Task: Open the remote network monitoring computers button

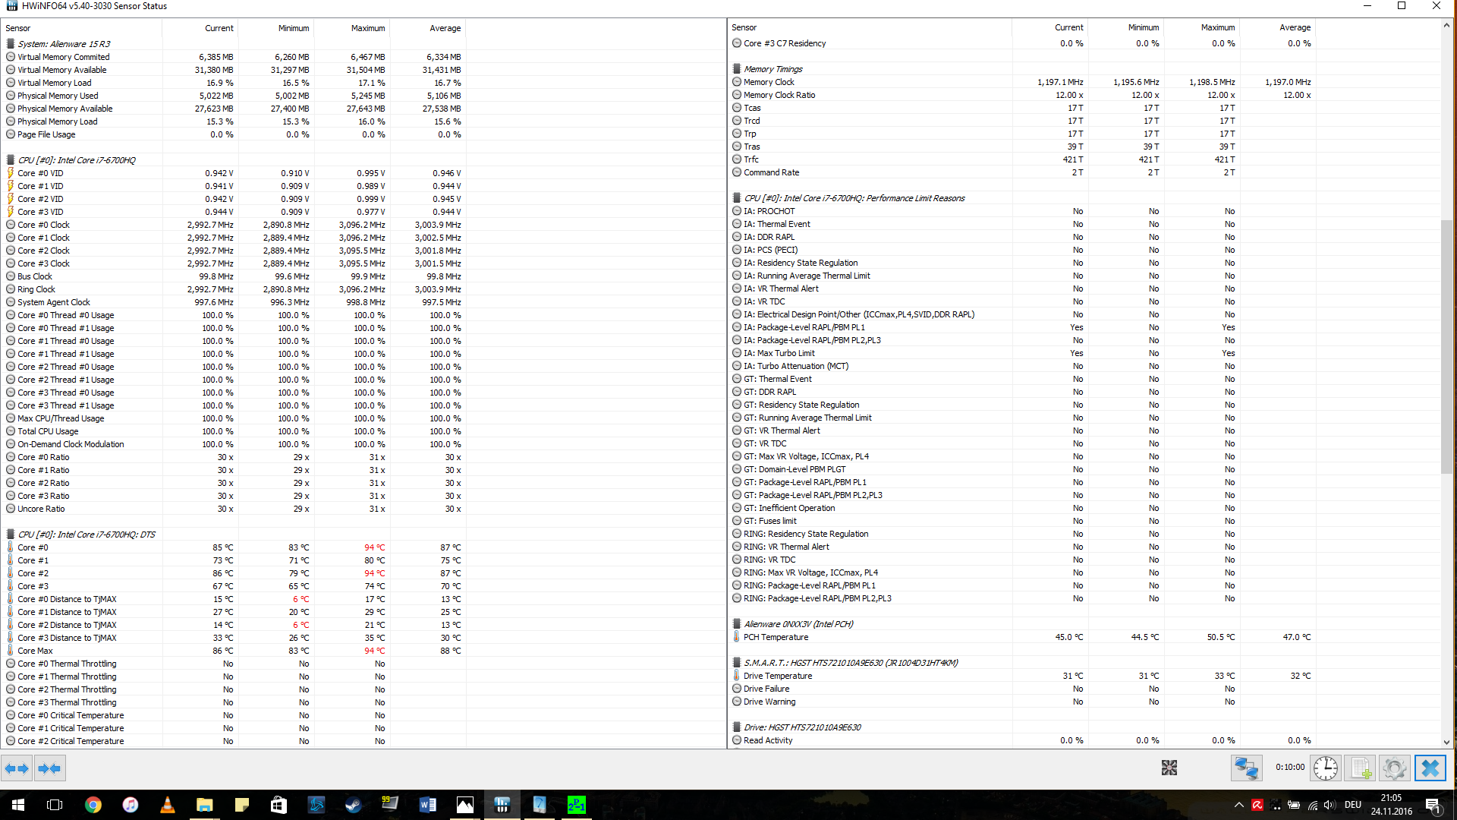Action: pos(1246,768)
